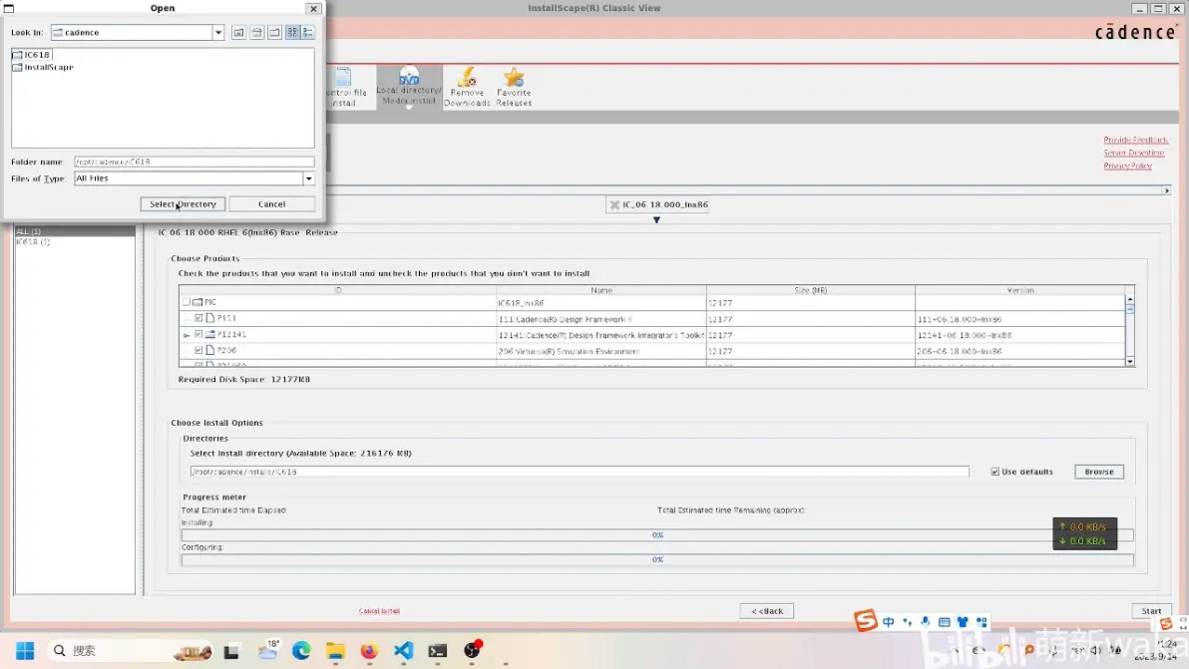
Task: Open File Explorer from taskbar
Action: point(335,651)
